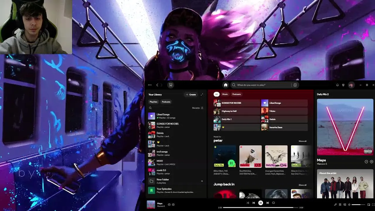The width and height of the screenshot is (375, 211).
Task: Toggle the play queue panel
Action: click(340, 205)
